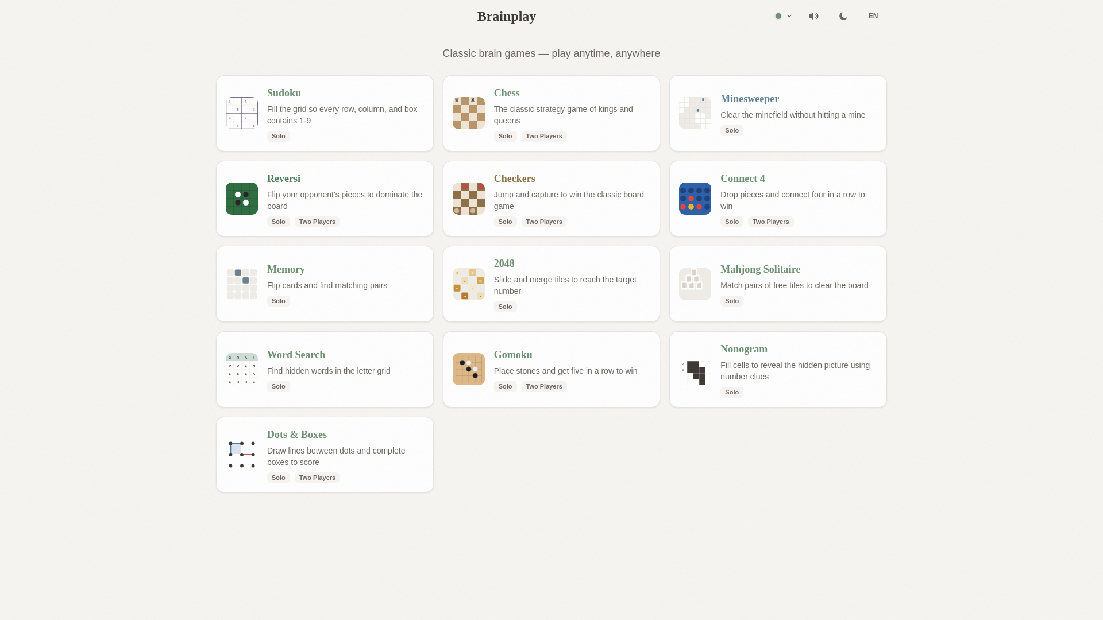The image size is (1103, 620).
Task: Click the Sudoku grid icon
Action: 241,113
